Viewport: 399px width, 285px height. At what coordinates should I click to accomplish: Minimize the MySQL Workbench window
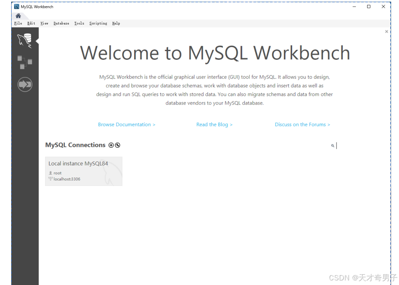[x=354, y=7]
